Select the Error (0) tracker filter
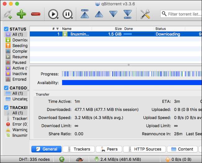 (x=16, y=124)
